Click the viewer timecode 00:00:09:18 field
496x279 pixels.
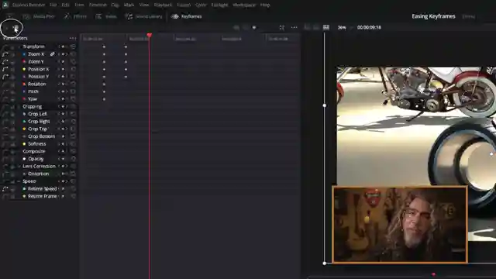pyautogui.click(x=369, y=28)
